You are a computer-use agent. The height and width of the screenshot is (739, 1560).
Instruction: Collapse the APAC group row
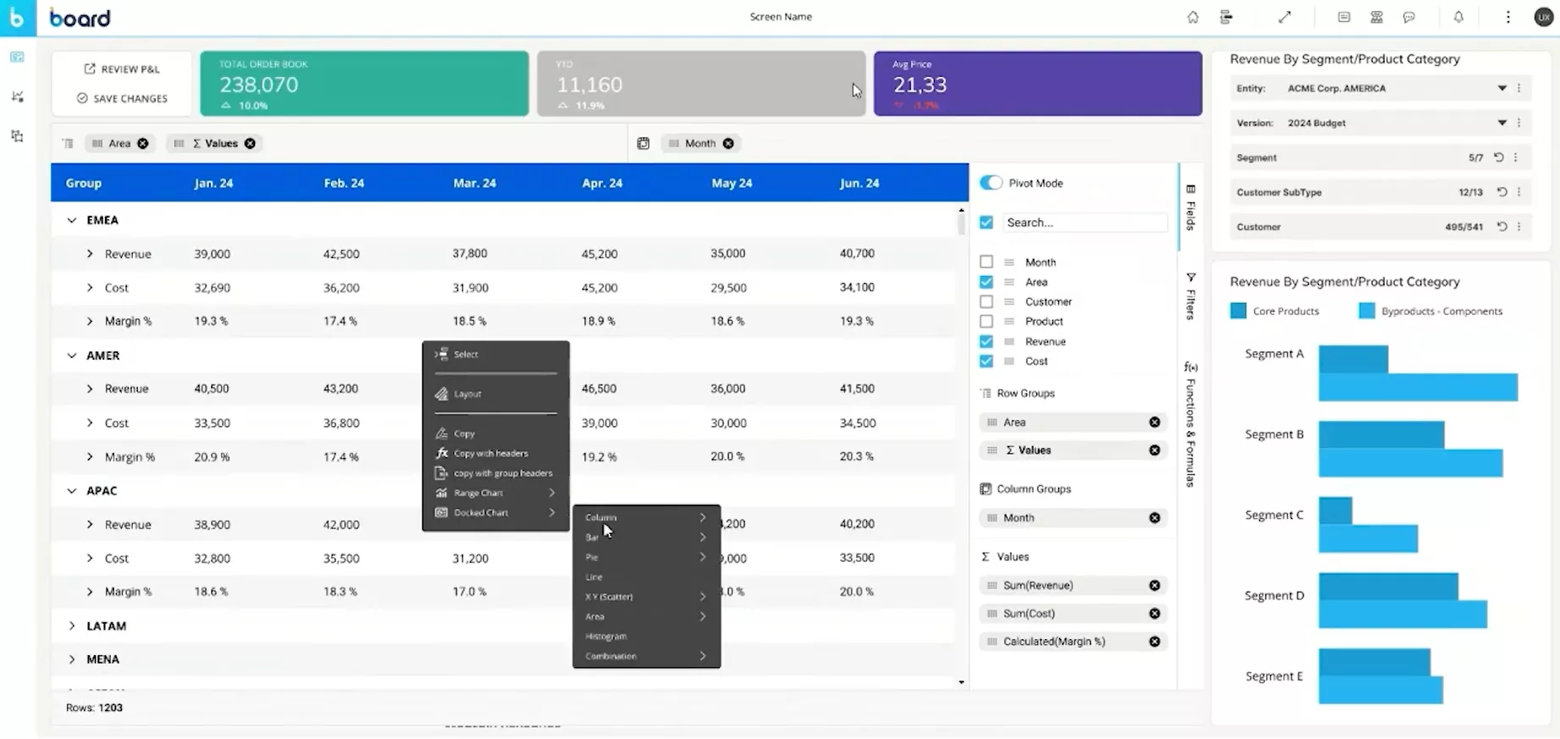[x=72, y=491]
